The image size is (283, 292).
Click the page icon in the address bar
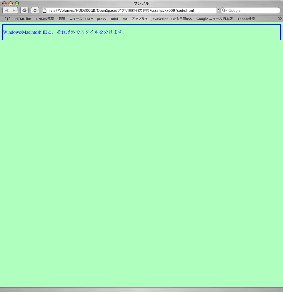(44, 11)
